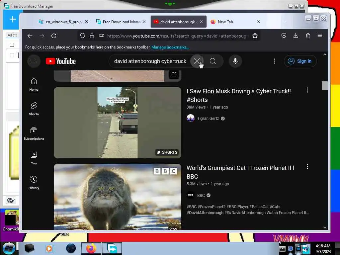
Task: Open the Windows Start orb
Action: pyautogui.click(x=9, y=248)
